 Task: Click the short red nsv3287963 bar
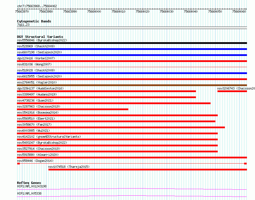[x=72, y=109]
